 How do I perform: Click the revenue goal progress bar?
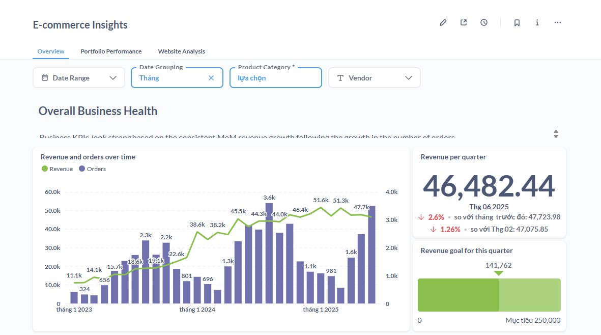point(489,295)
